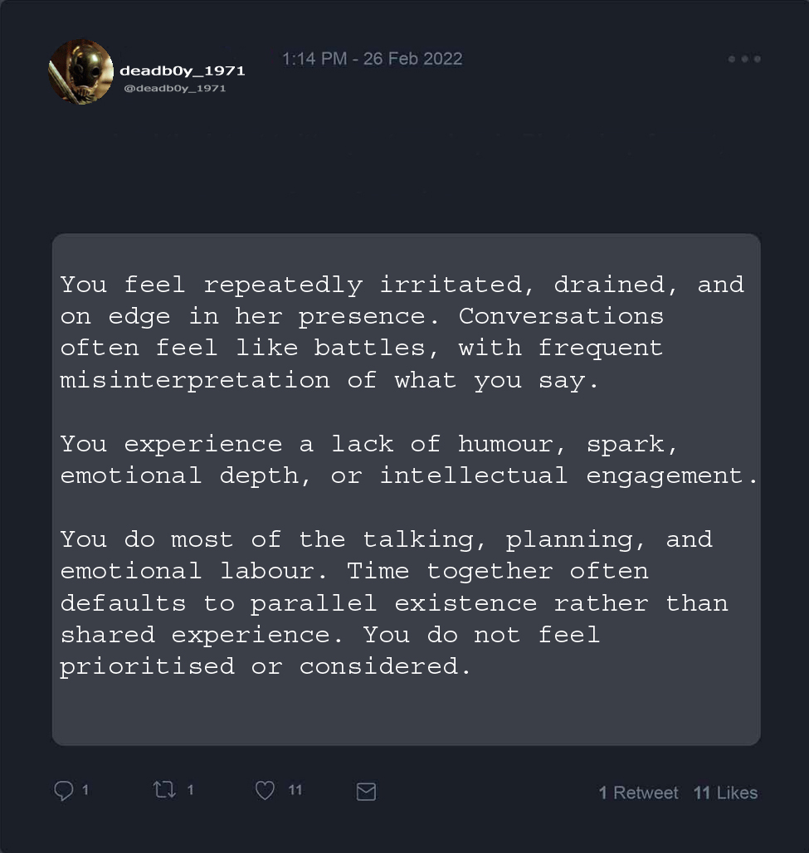This screenshot has height=853, width=809.
Task: Click the reply speech bubble icon
Action: 64,791
